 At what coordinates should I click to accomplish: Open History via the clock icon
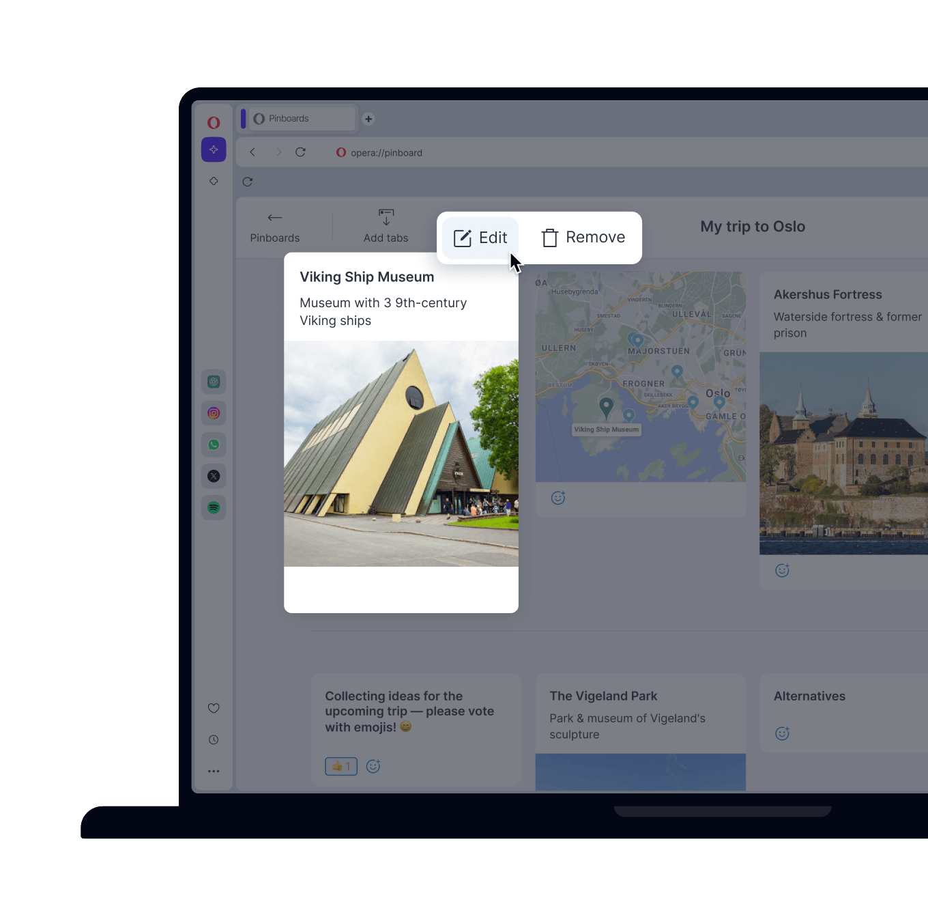coord(214,739)
